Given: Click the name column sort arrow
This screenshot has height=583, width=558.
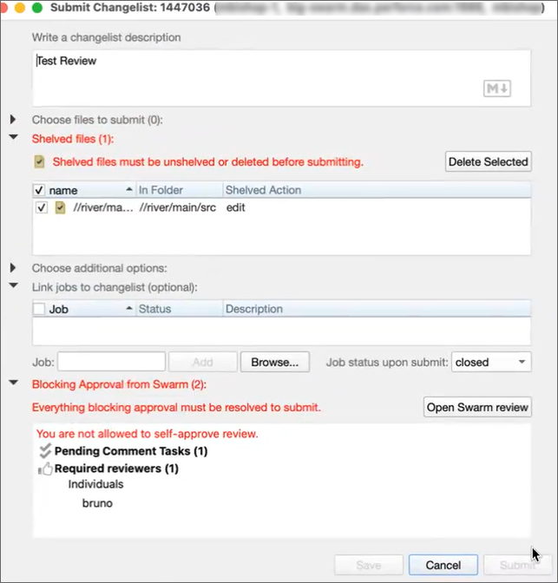Looking at the screenshot, I should [129, 189].
